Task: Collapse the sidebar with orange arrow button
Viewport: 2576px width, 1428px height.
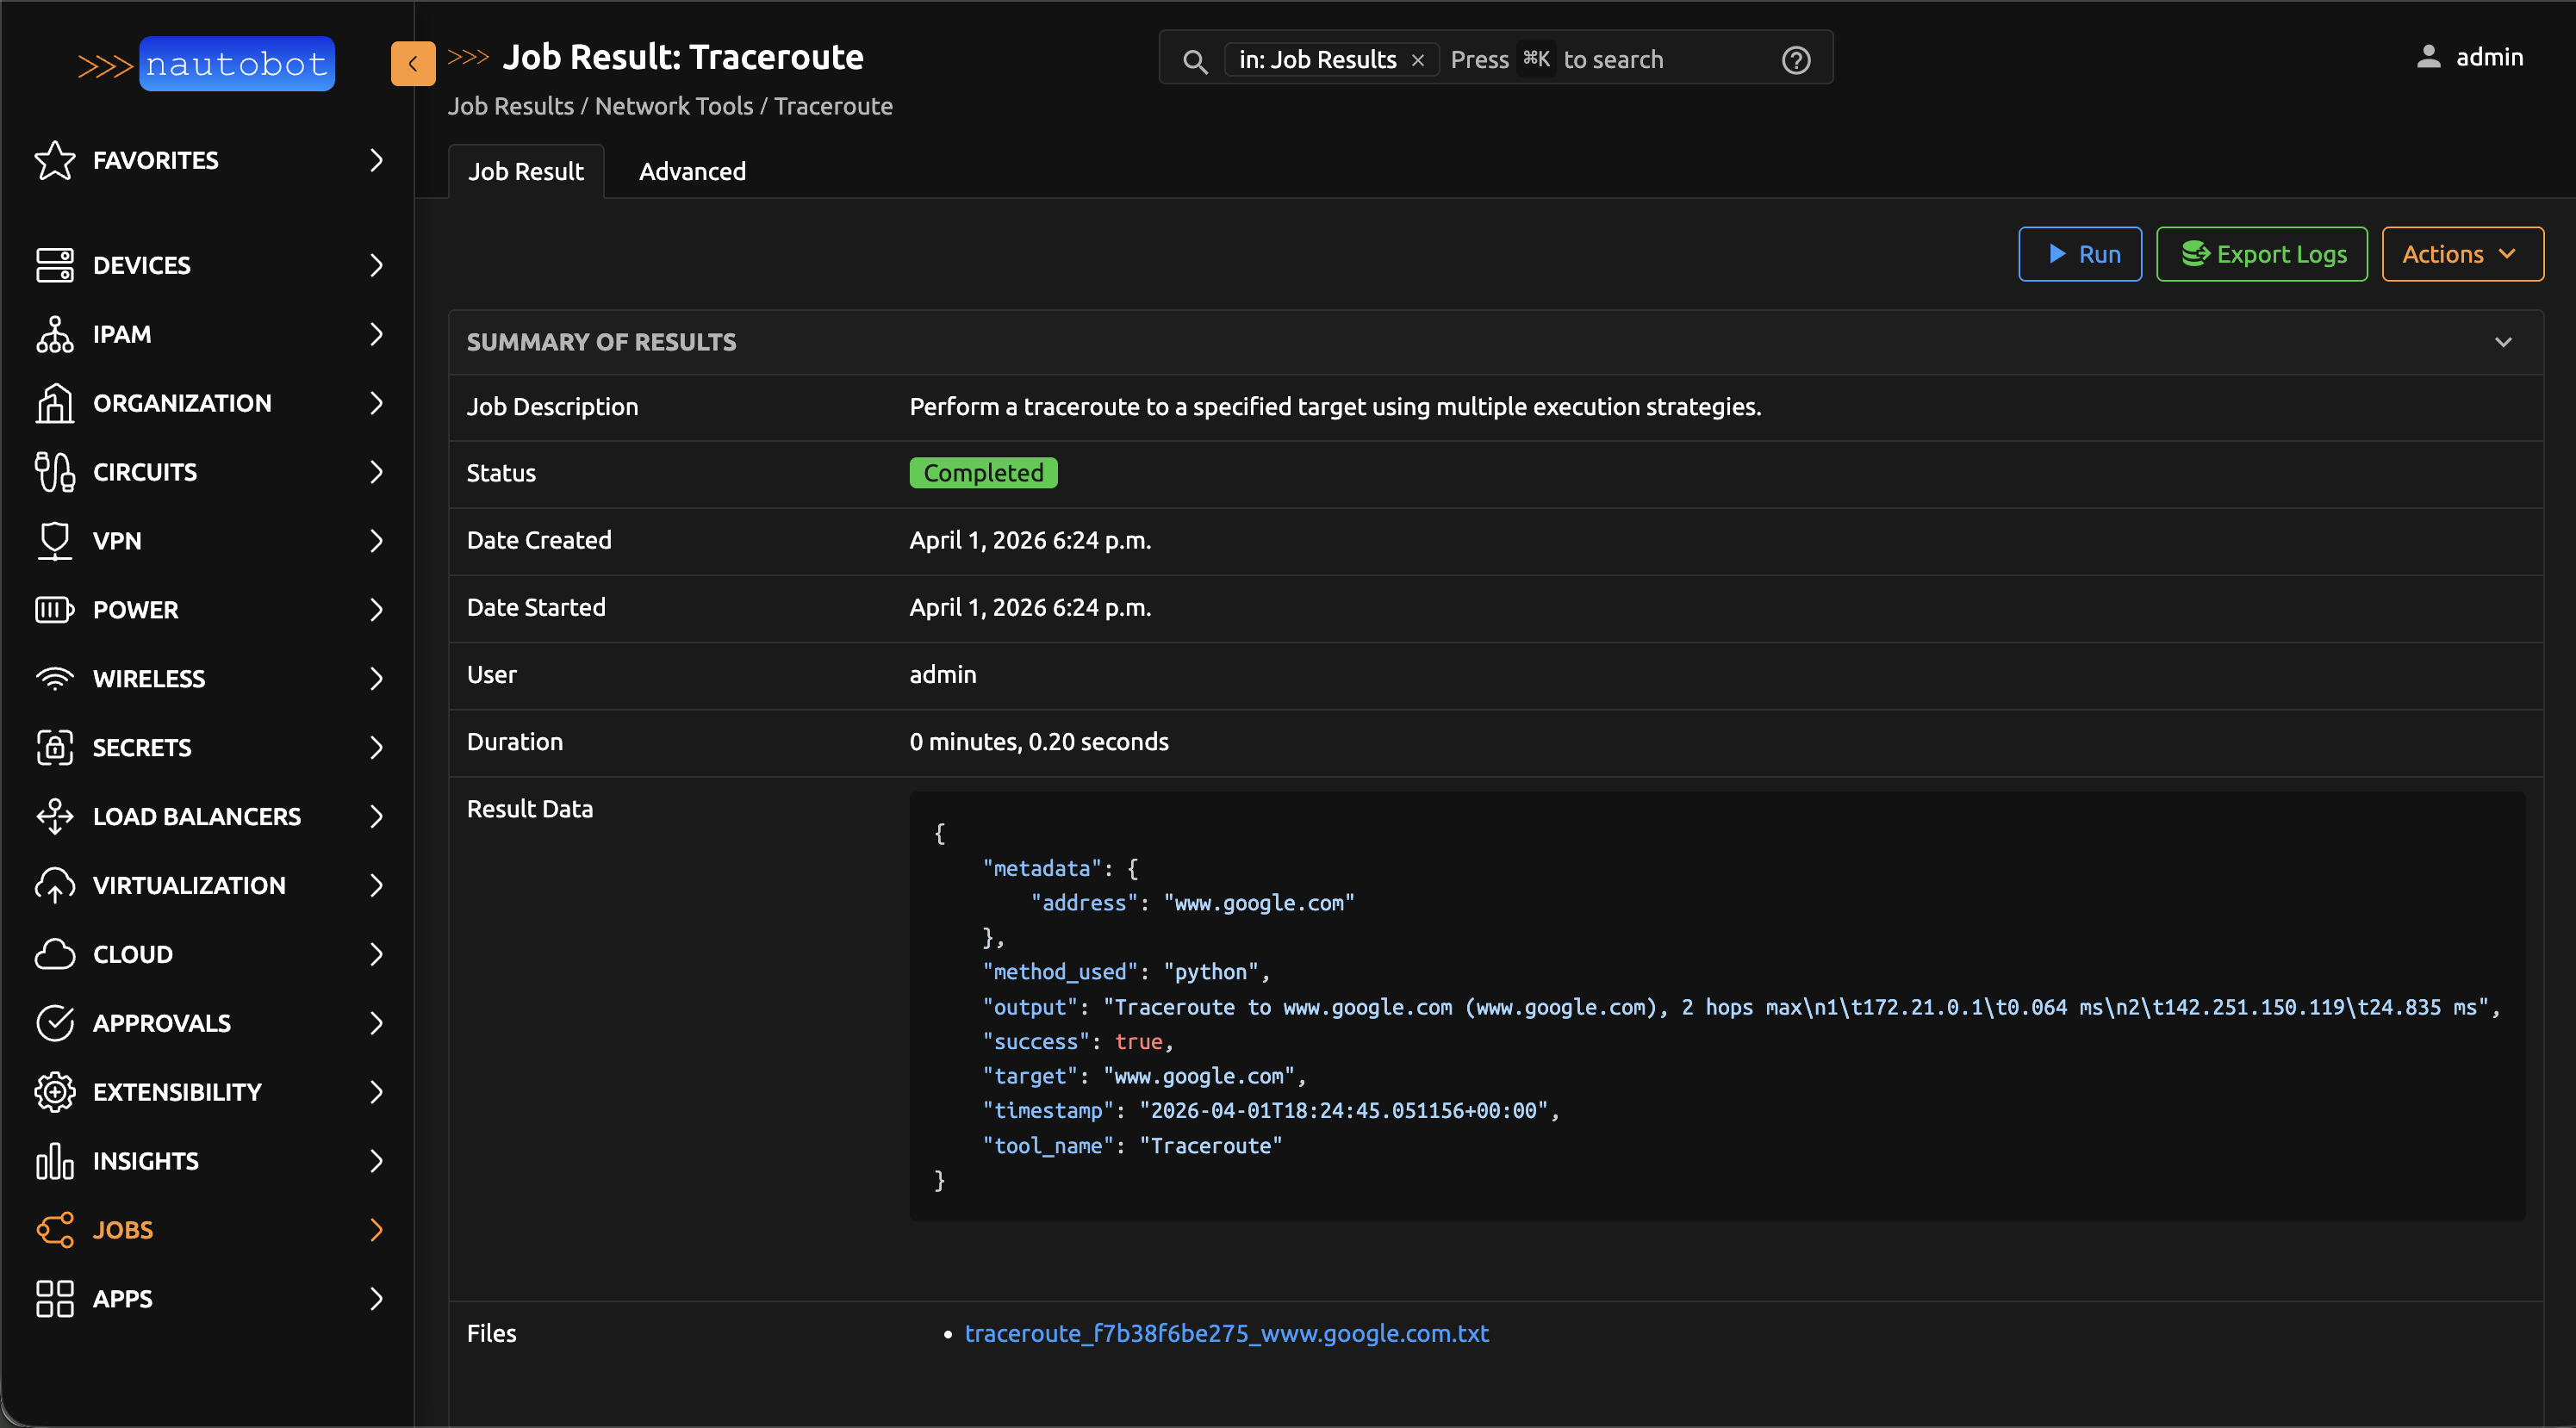Action: [413, 64]
